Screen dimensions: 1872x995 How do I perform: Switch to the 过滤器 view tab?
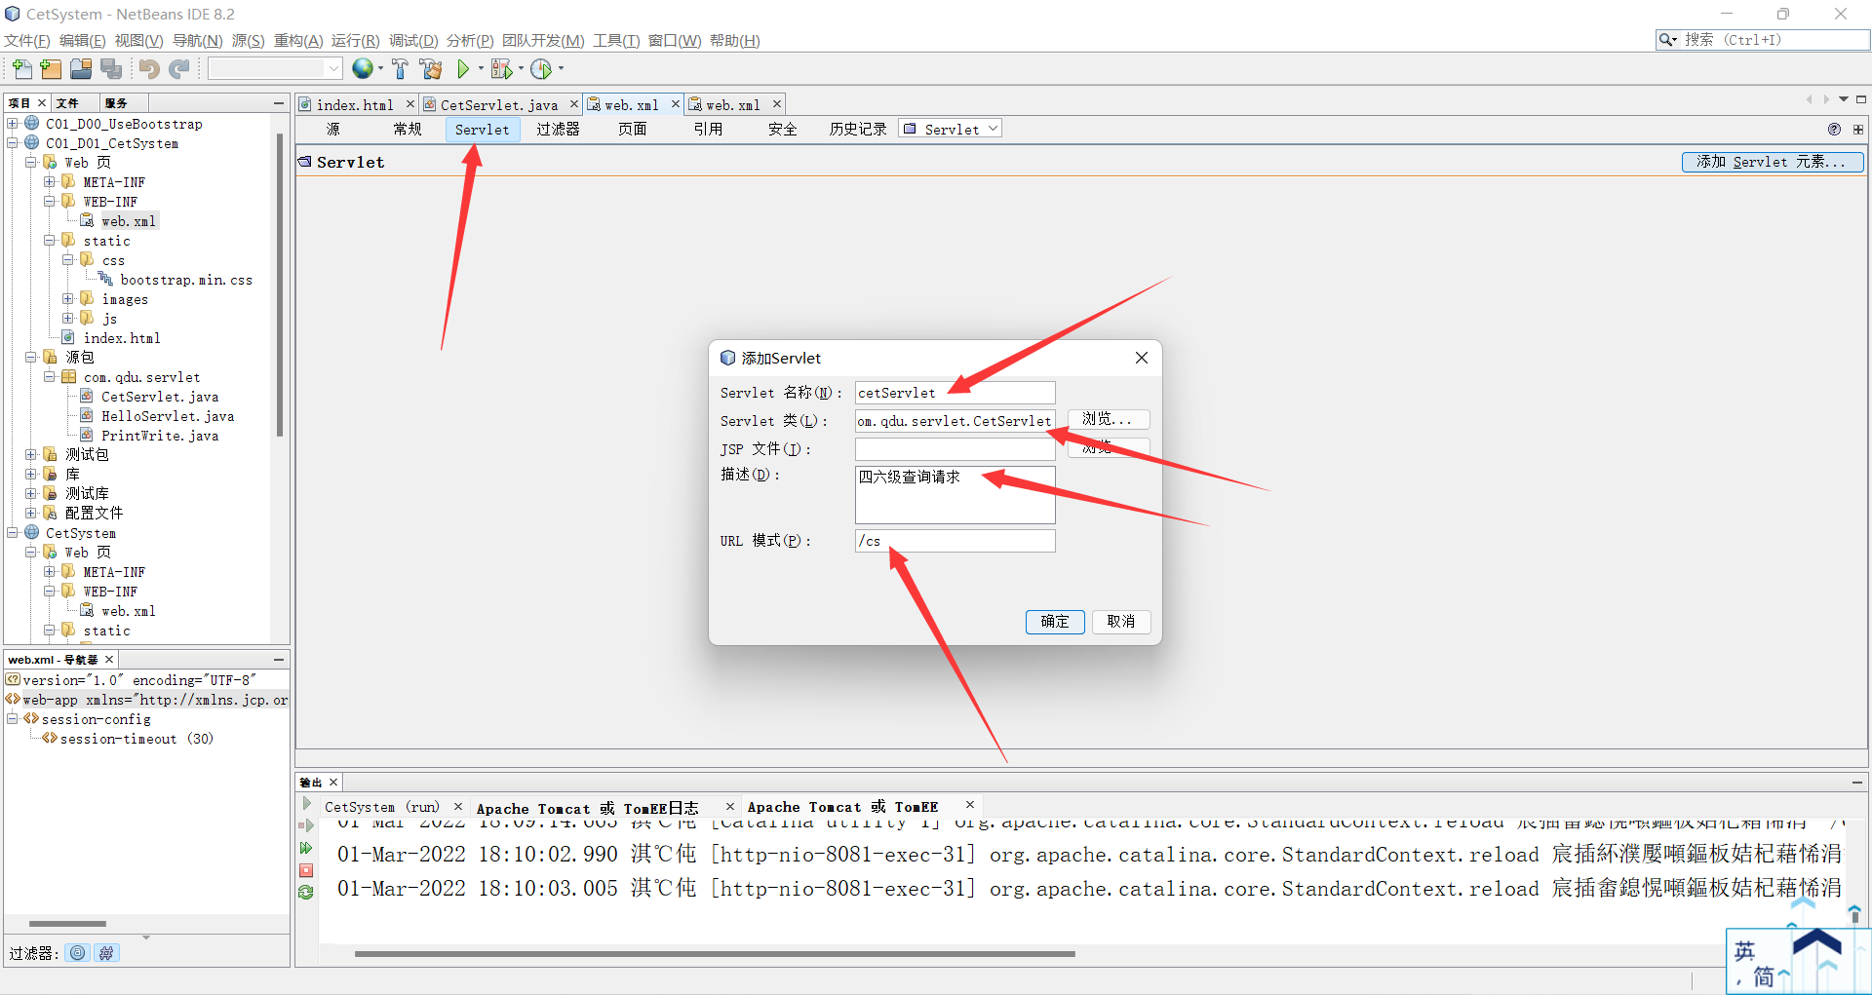coord(558,129)
